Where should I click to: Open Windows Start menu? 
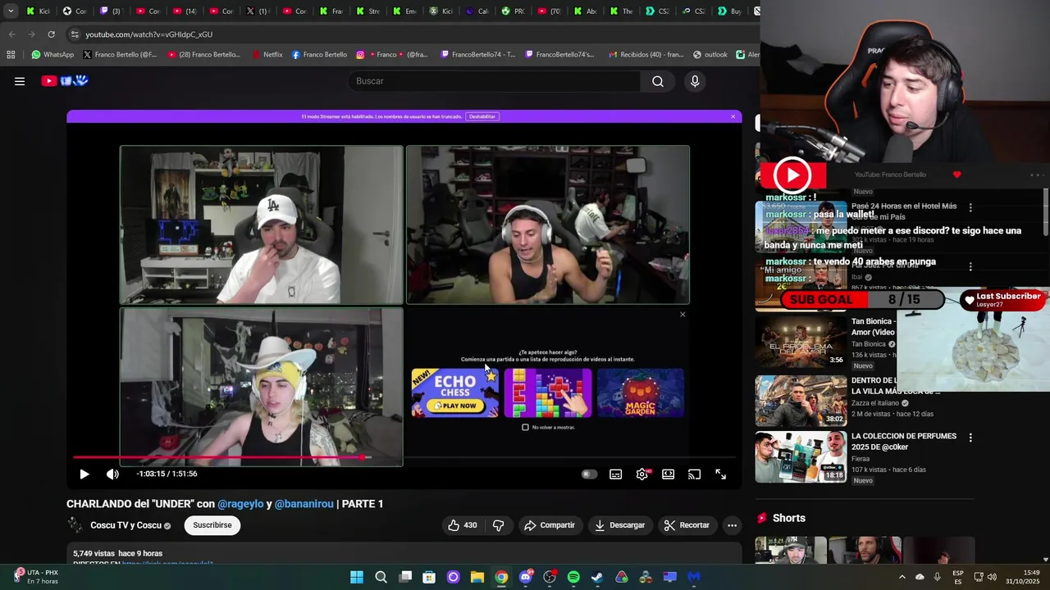tap(357, 577)
